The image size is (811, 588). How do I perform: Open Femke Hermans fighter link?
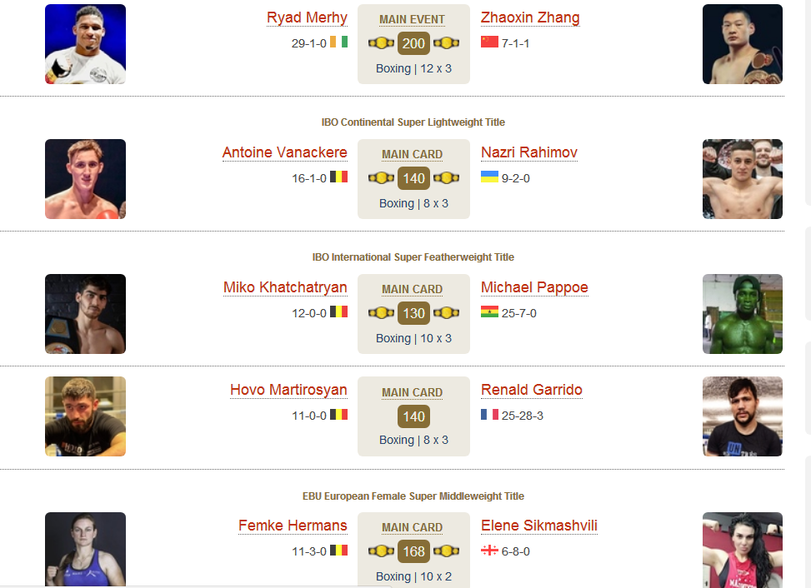[x=293, y=526]
